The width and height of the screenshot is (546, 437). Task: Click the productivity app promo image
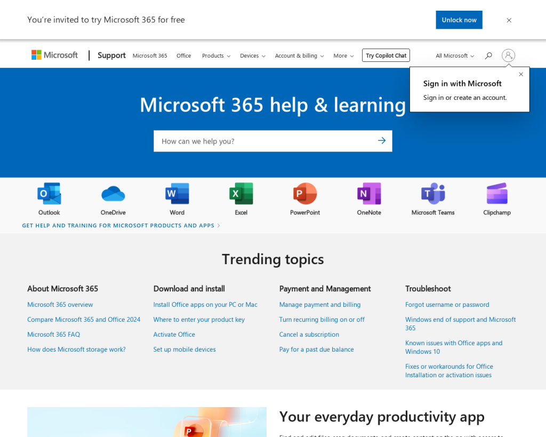[147, 422]
